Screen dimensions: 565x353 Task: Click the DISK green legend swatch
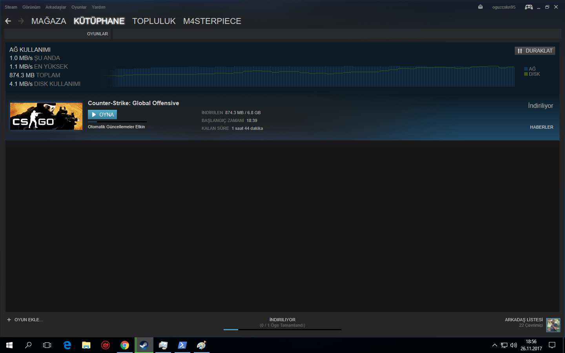pos(526,74)
